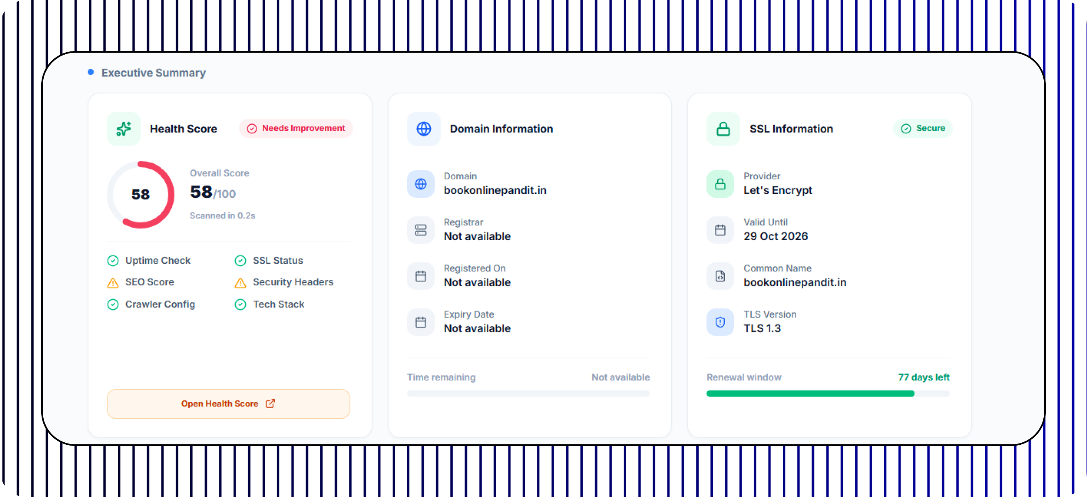Click the circular 58 score gauge

pos(140,194)
